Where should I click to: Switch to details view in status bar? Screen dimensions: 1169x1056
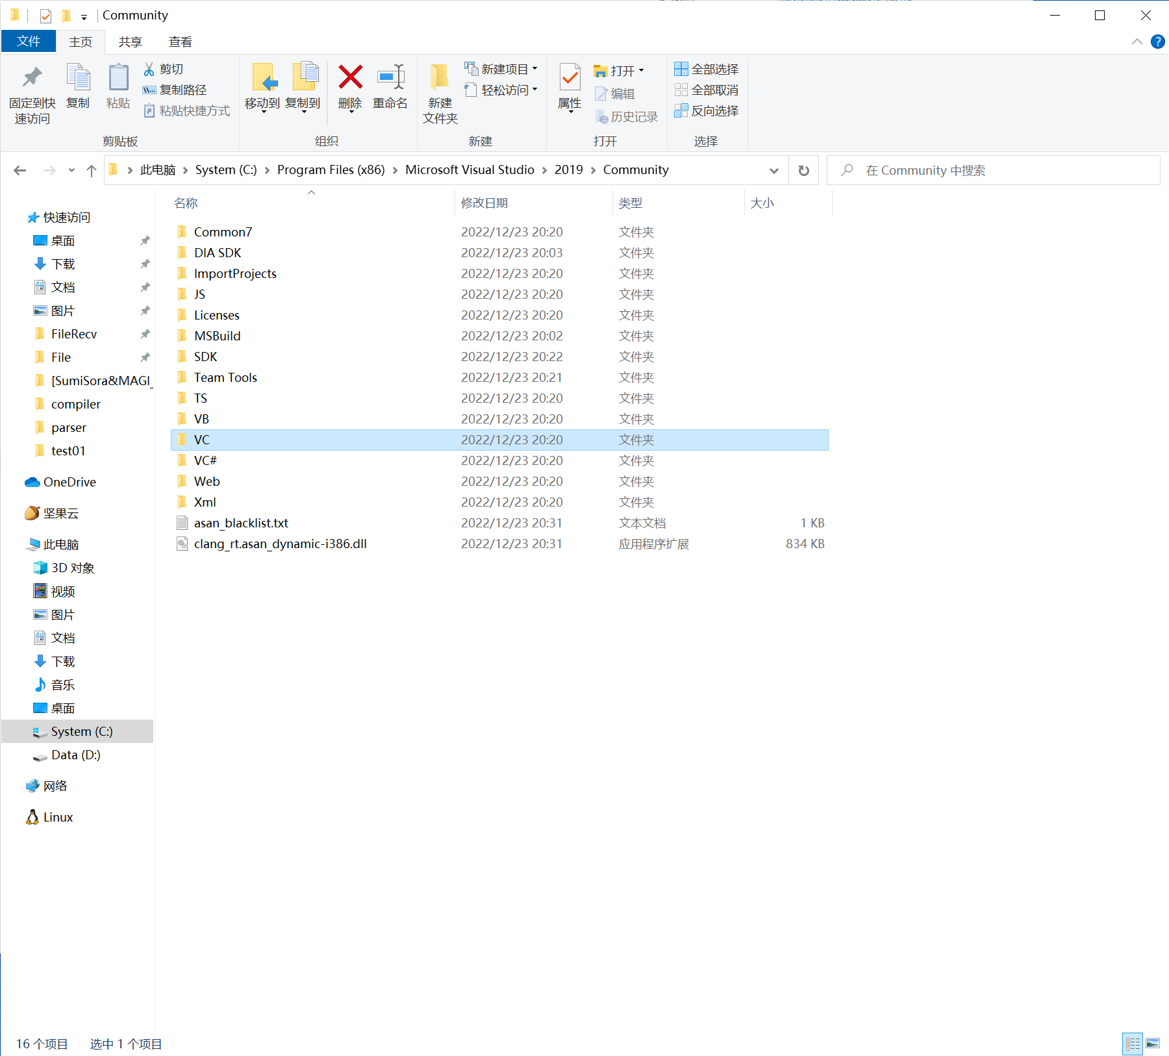click(x=1133, y=1043)
